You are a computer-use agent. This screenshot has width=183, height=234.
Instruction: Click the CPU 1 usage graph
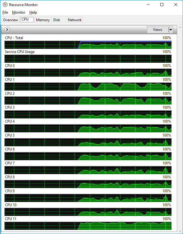(88, 87)
